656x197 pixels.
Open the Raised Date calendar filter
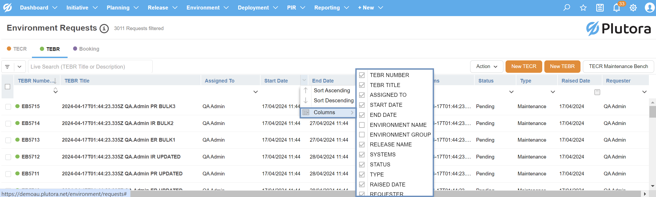coord(597,92)
